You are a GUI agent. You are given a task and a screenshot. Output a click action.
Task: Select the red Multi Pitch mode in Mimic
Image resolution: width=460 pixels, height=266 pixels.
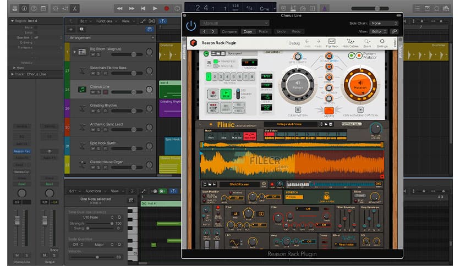250,136
